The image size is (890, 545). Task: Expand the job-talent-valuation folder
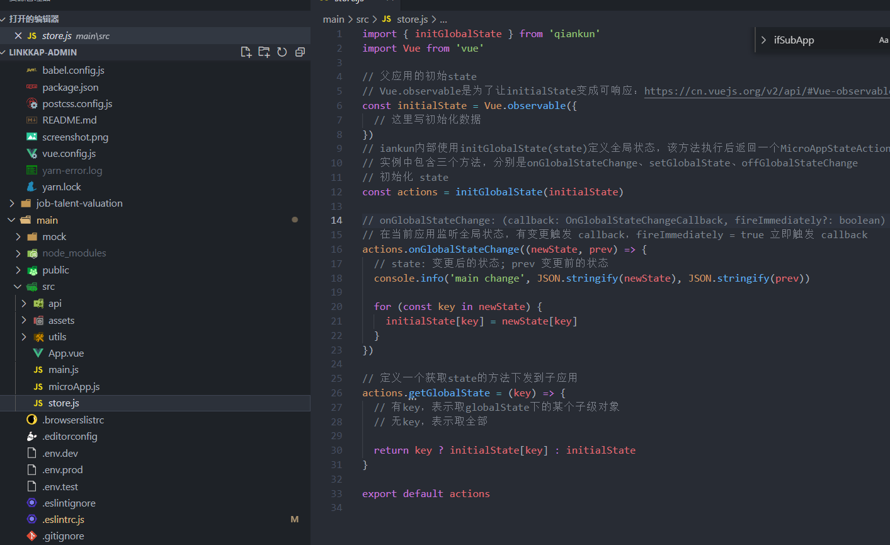click(x=12, y=204)
